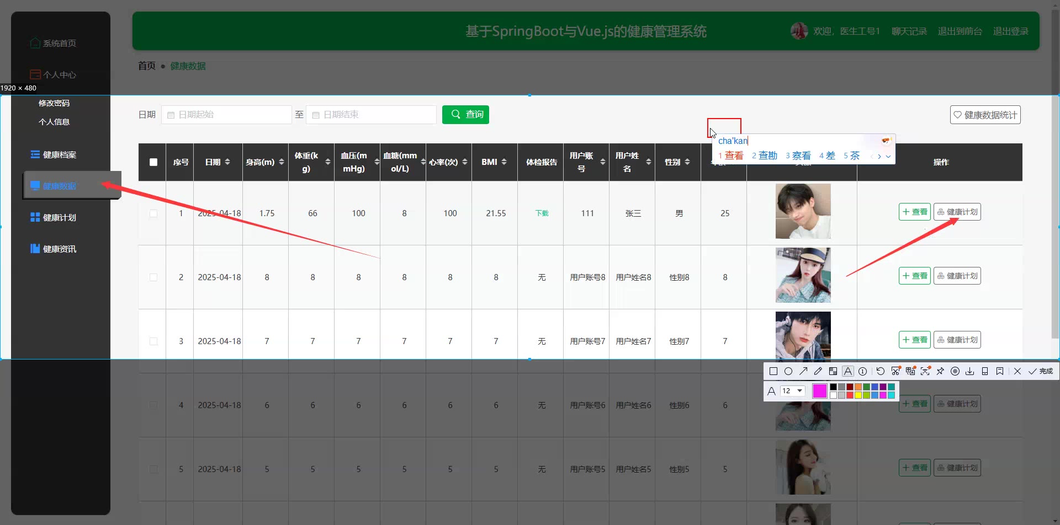Click the calendar icon in 日期结束 field
This screenshot has width=1060, height=525.
[316, 115]
